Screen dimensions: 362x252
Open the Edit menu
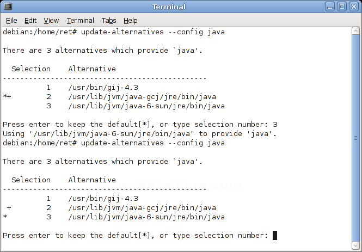pyautogui.click(x=30, y=20)
